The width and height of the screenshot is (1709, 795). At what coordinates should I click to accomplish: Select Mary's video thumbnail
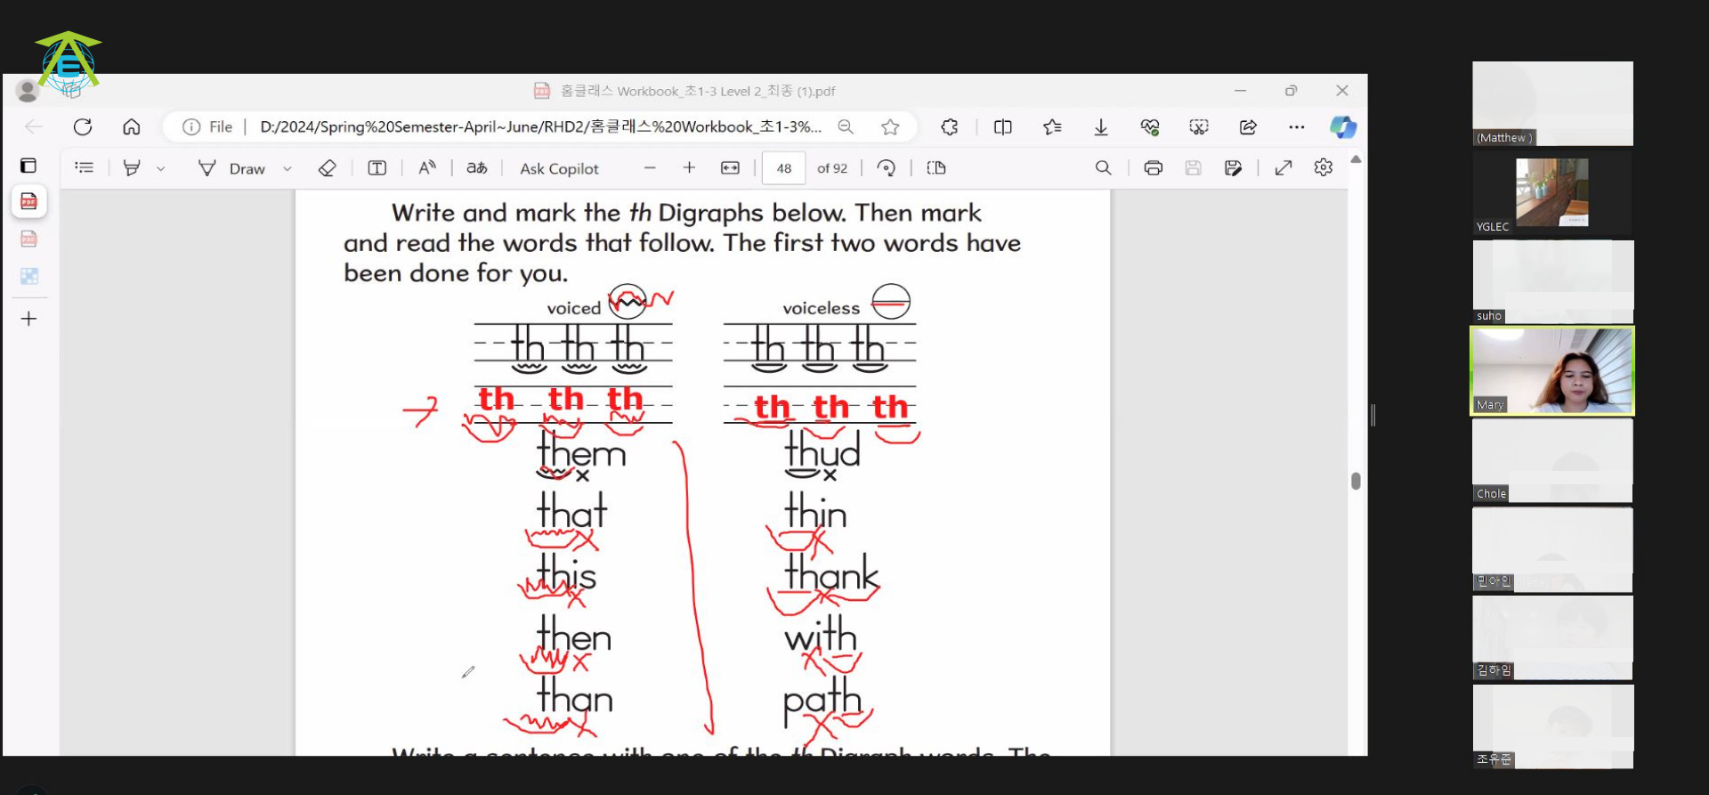(x=1552, y=370)
